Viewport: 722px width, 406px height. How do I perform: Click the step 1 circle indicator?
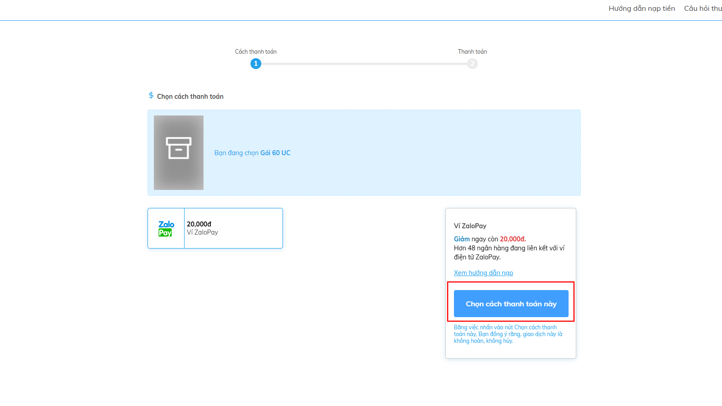(256, 64)
